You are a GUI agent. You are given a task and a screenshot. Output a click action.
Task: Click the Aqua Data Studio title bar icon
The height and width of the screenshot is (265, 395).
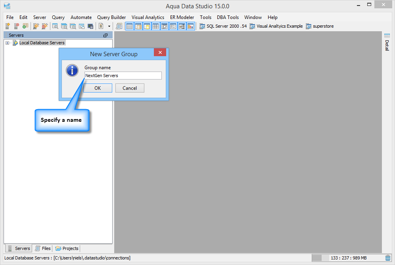pos(7,6)
